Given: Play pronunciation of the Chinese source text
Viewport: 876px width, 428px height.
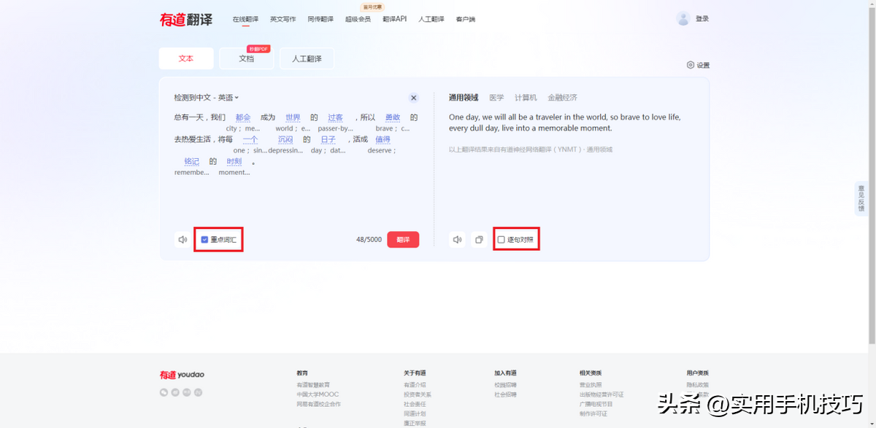Looking at the screenshot, I should [x=182, y=238].
